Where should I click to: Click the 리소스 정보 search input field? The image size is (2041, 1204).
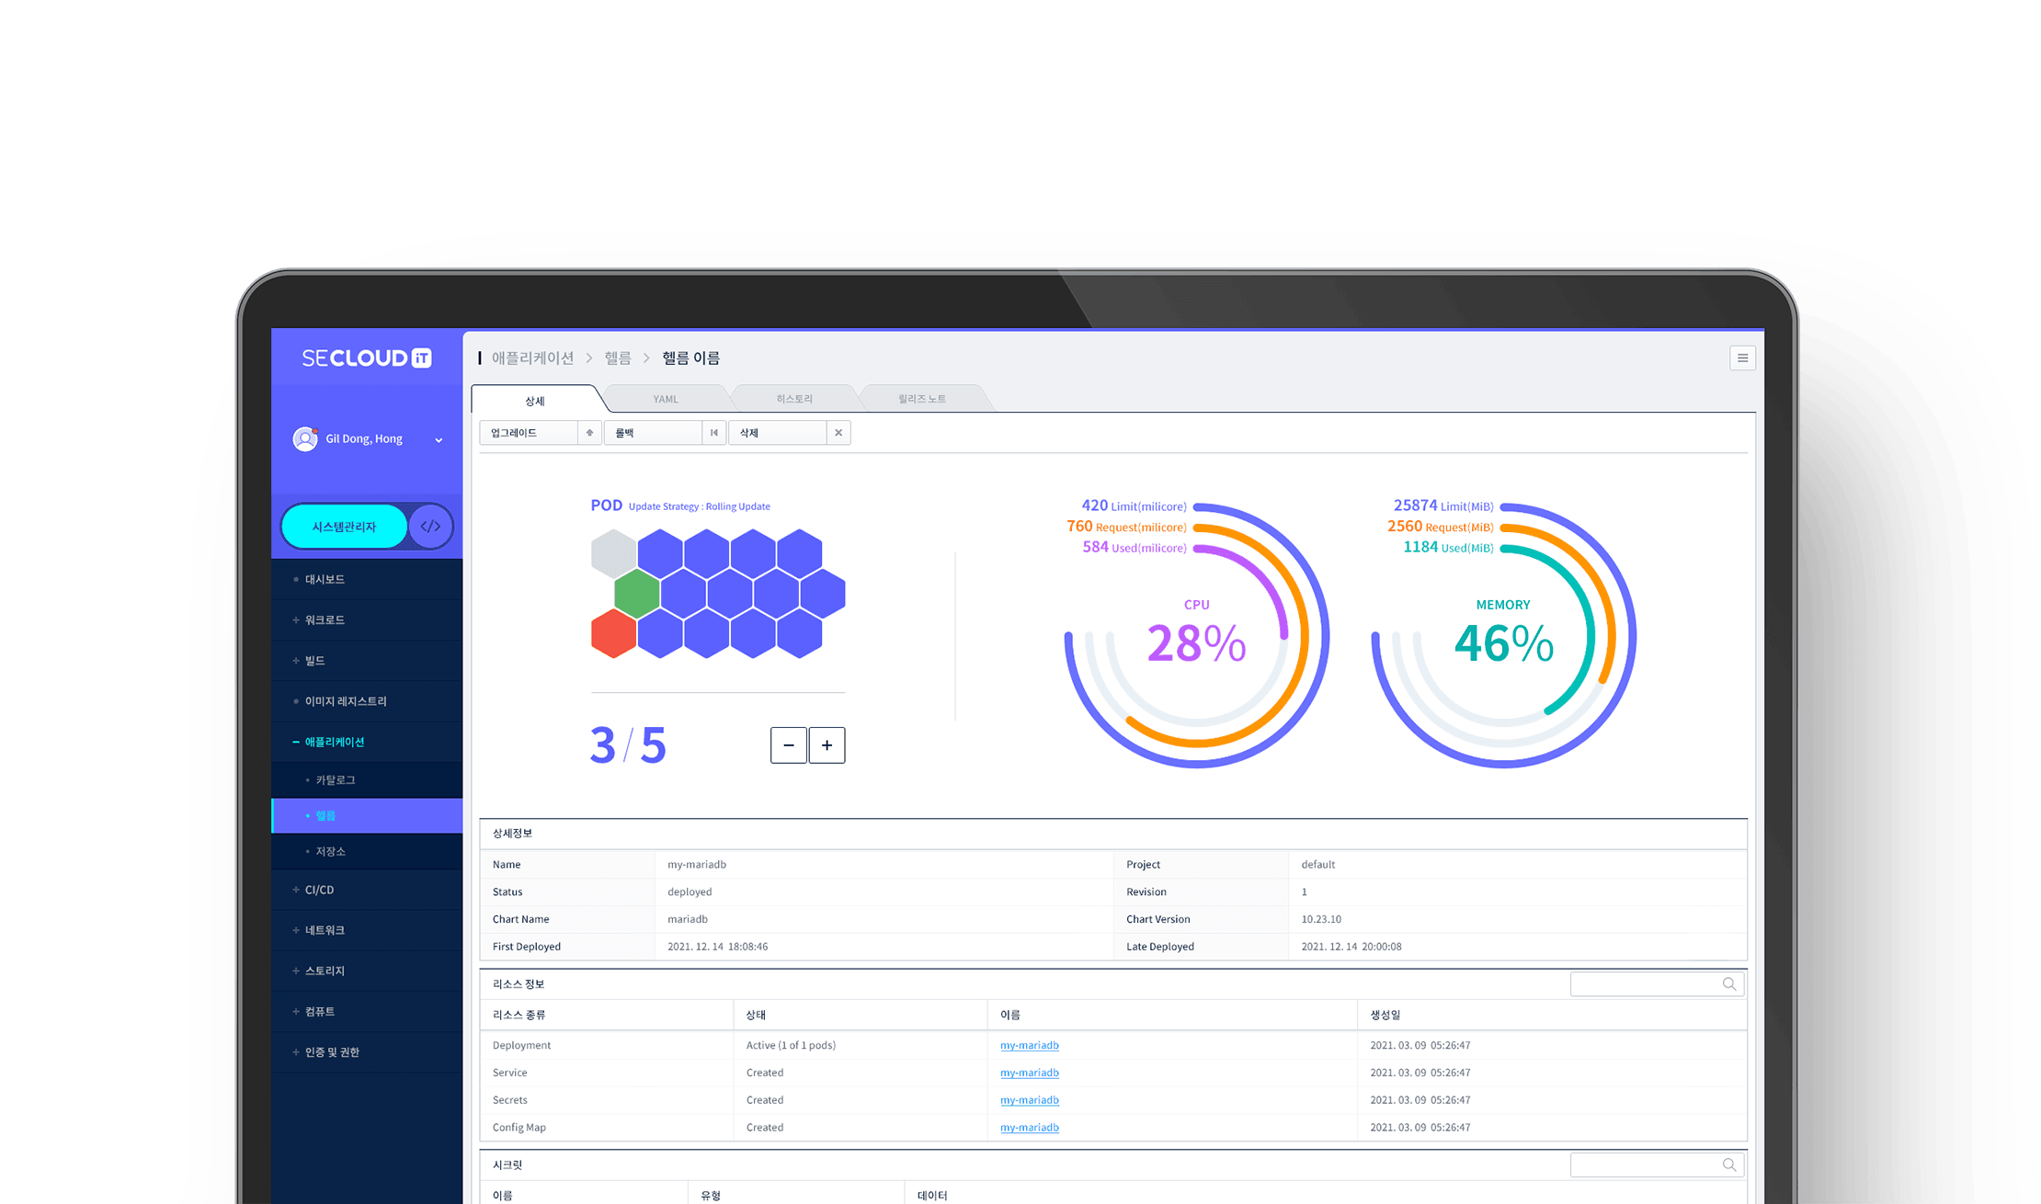coord(1644,984)
